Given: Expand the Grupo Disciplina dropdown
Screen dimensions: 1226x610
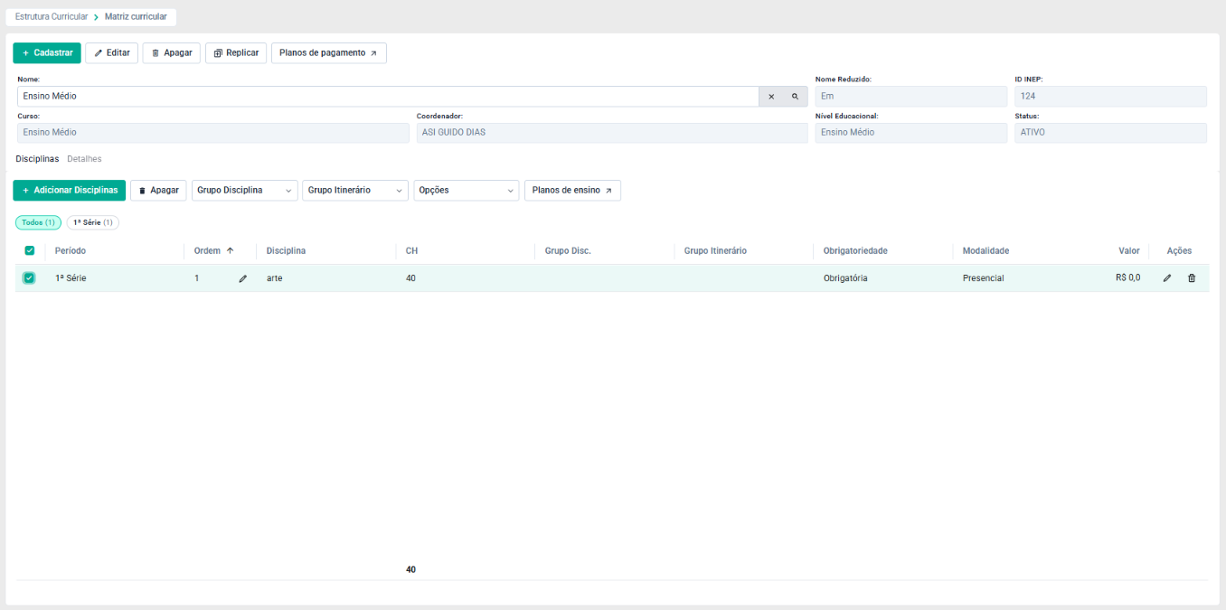Looking at the screenshot, I should coord(245,191).
